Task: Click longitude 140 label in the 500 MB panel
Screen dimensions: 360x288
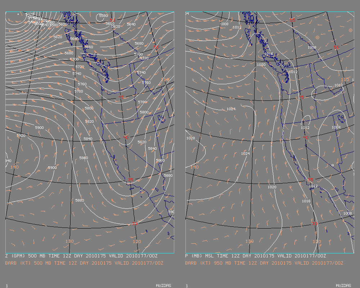Action: pyautogui.click(x=14, y=167)
